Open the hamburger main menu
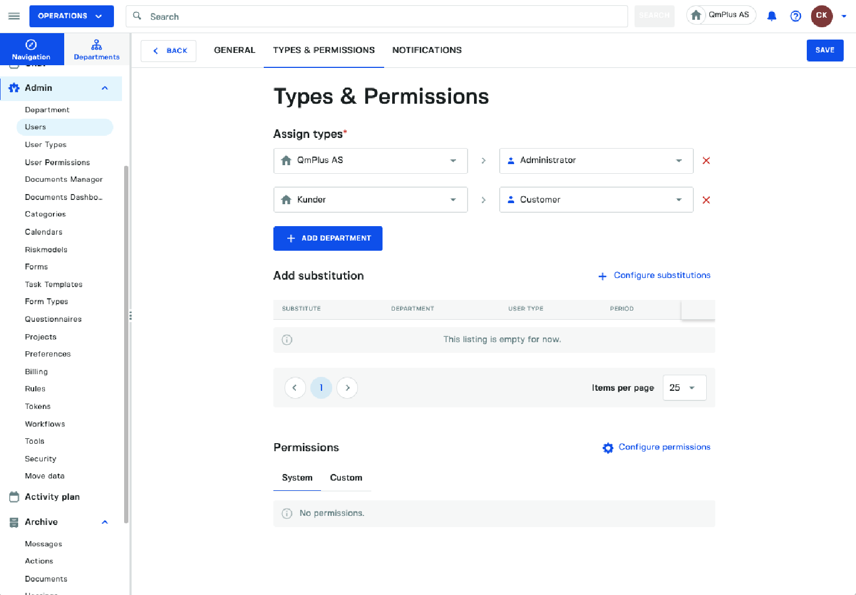The width and height of the screenshot is (856, 595). tap(14, 16)
